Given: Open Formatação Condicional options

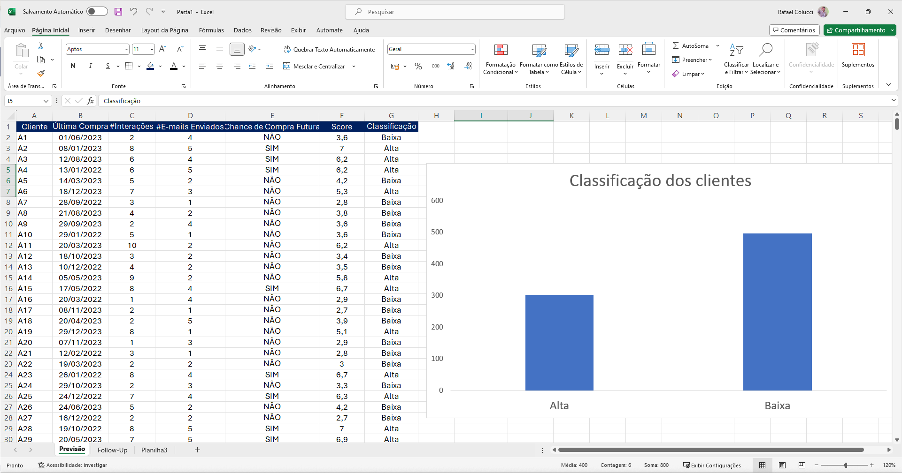Looking at the screenshot, I should coord(500,59).
